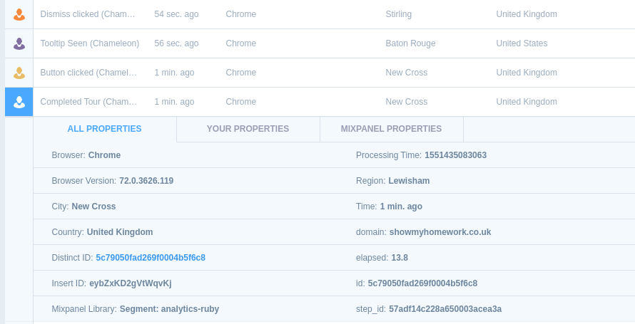Viewport: 635px width, 324px height.
Task: Click Time property value '1 min. ago'
Action: coord(401,207)
